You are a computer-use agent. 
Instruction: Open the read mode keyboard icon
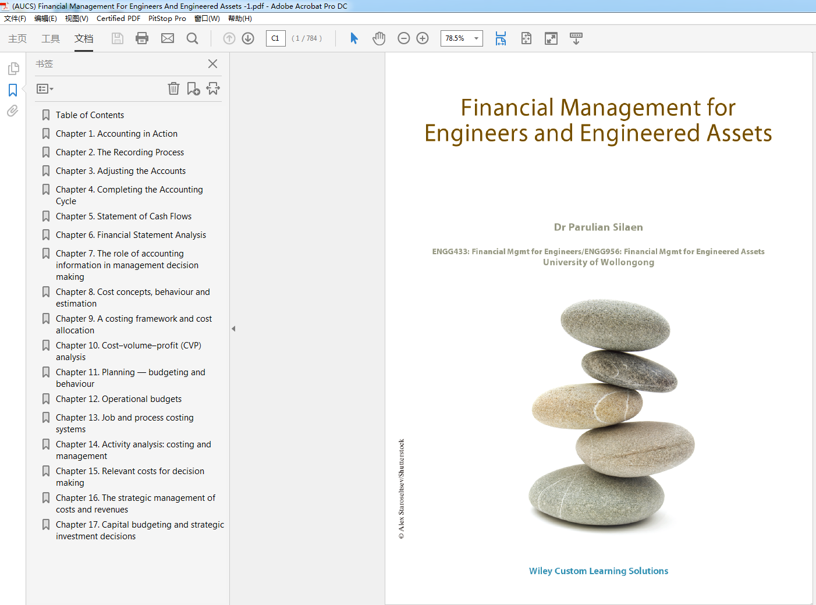[x=576, y=38]
